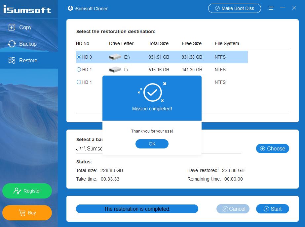Click the File System column header
This screenshot has height=227, width=305.
click(227, 43)
